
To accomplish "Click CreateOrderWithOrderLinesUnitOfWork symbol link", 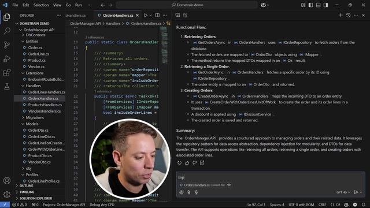I will [x=240, y=102].
